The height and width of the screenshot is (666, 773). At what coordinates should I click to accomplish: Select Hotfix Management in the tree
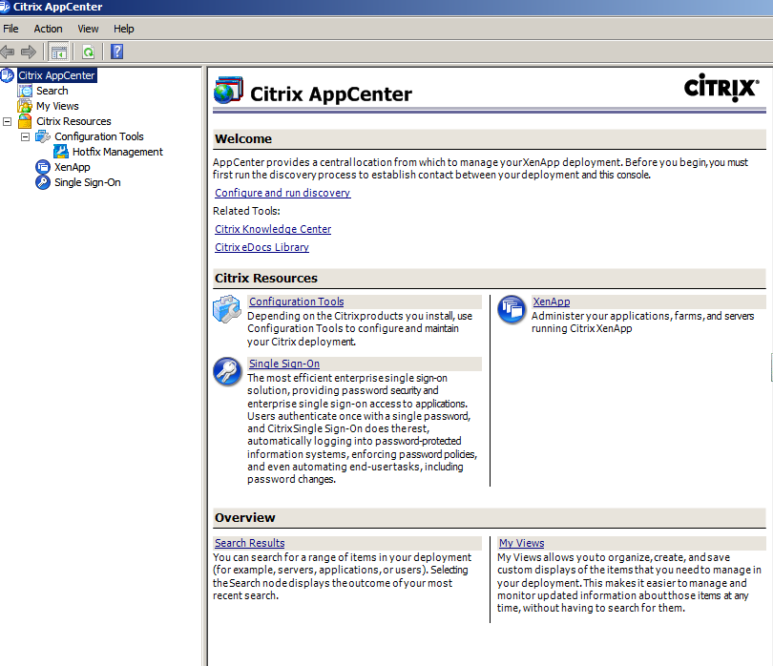117,152
